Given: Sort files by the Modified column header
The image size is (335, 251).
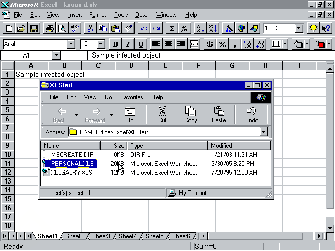Looking at the screenshot, I should (x=239, y=146).
